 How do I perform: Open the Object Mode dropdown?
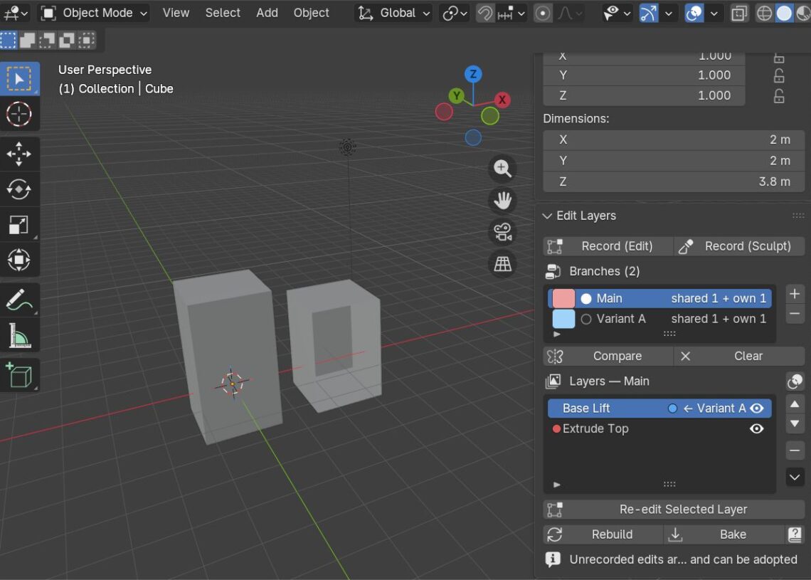click(x=94, y=13)
